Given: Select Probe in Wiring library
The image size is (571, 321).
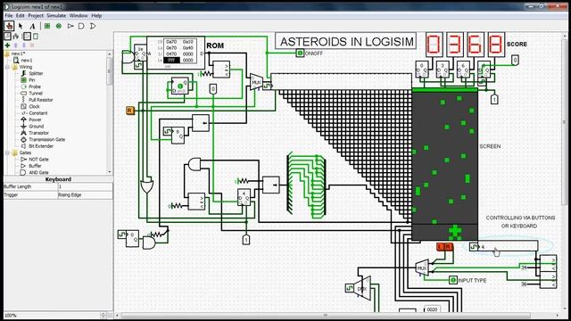Looking at the screenshot, I should coord(35,86).
